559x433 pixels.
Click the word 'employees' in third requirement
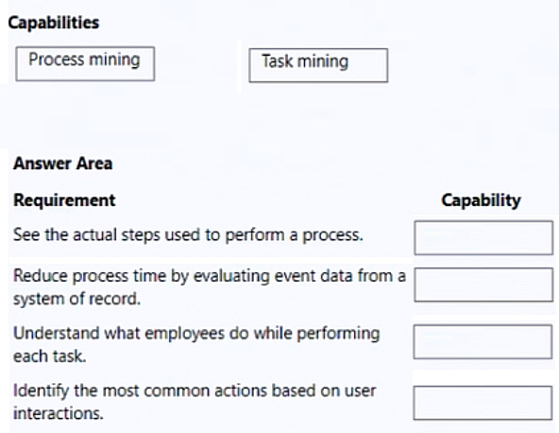(x=185, y=335)
